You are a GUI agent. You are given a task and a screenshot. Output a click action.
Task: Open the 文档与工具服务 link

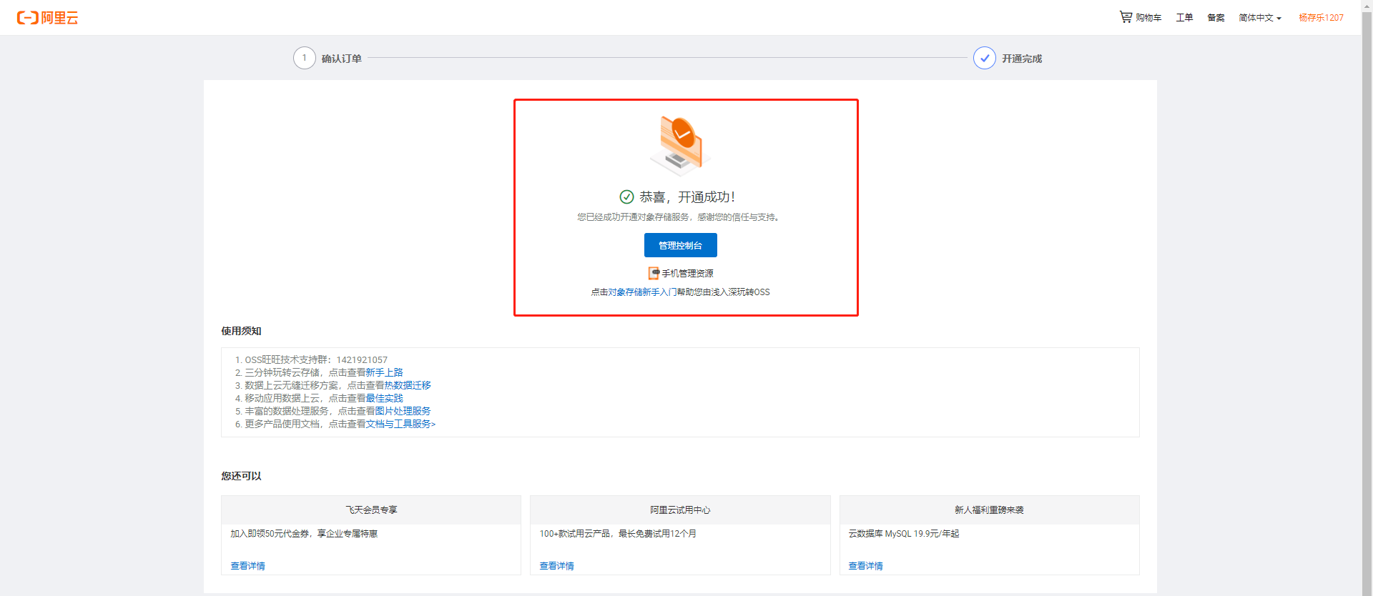[400, 424]
